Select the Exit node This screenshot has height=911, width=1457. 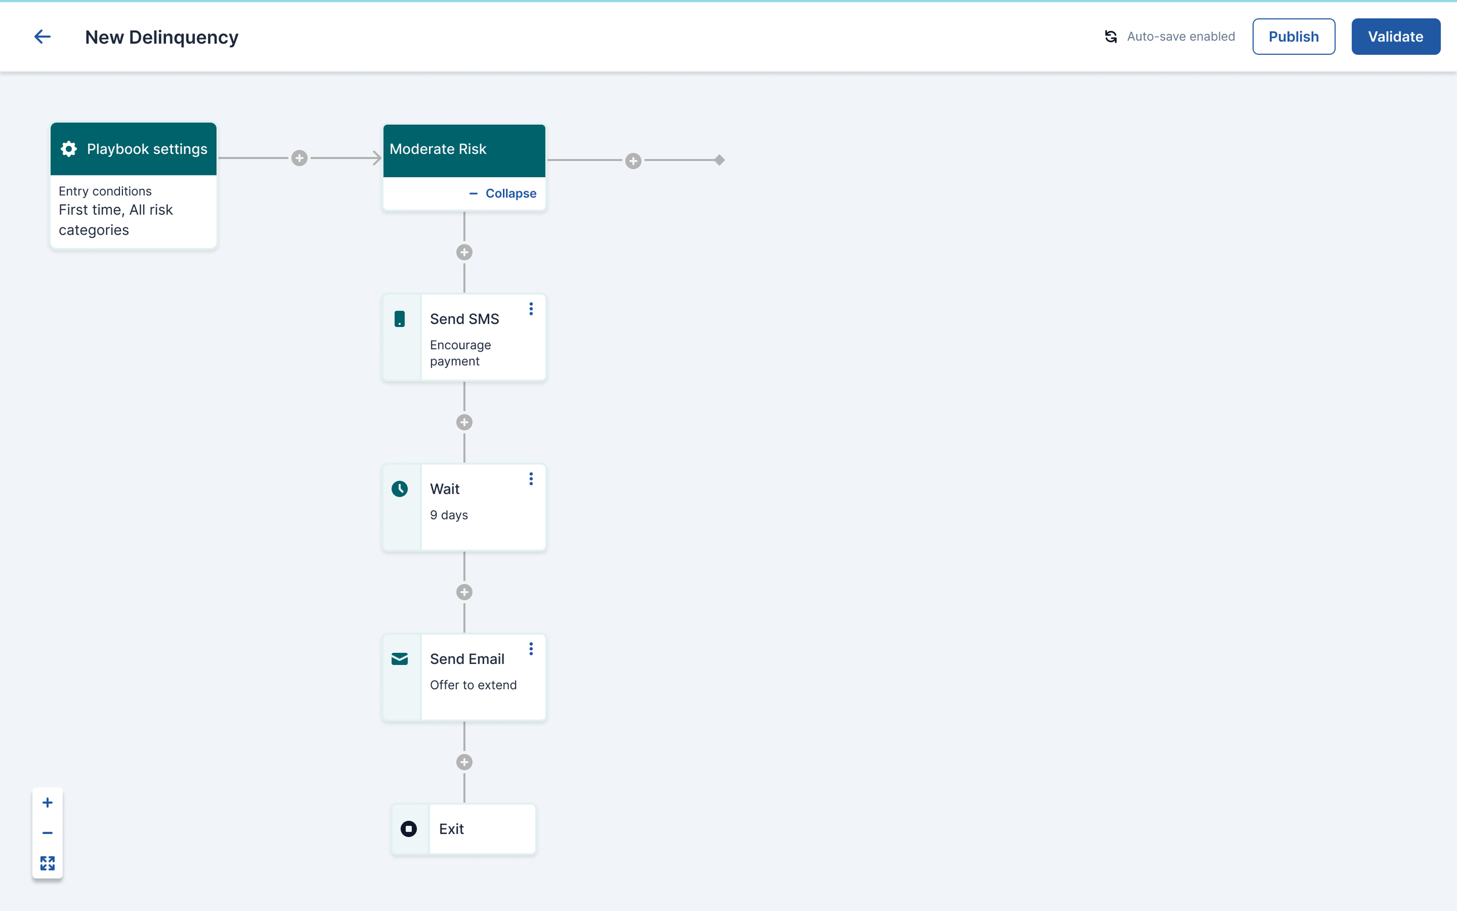pyautogui.click(x=463, y=829)
